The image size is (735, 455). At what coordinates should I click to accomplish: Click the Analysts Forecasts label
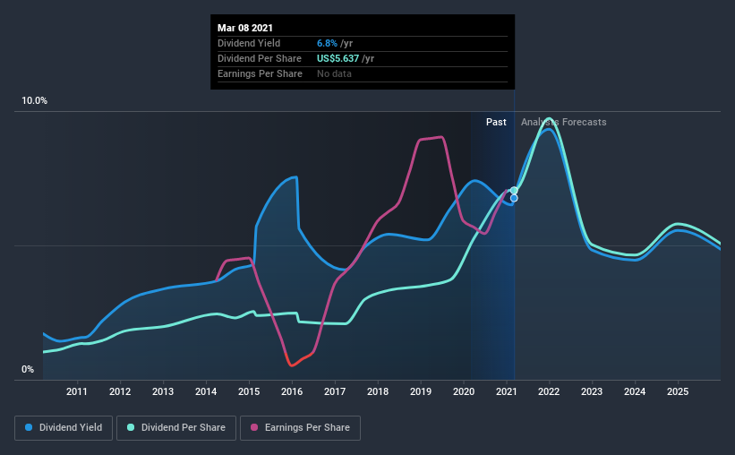pos(563,122)
